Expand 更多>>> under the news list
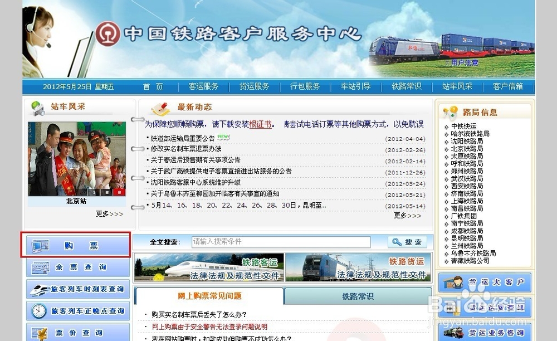This screenshot has width=557, height=341. click(407, 216)
